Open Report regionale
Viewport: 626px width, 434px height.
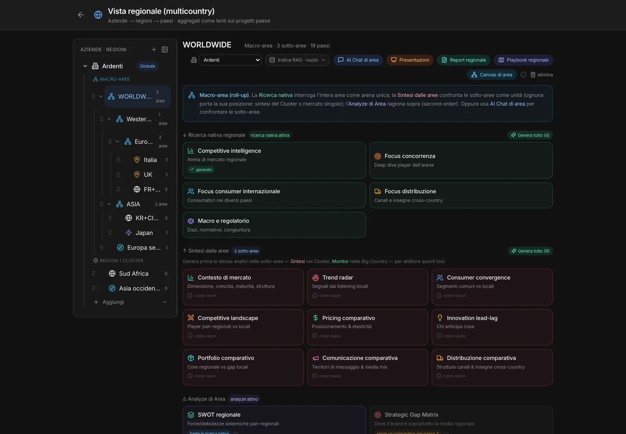(x=463, y=60)
